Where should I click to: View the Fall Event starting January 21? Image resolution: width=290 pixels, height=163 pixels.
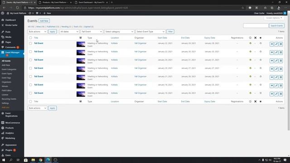tap(271, 77)
